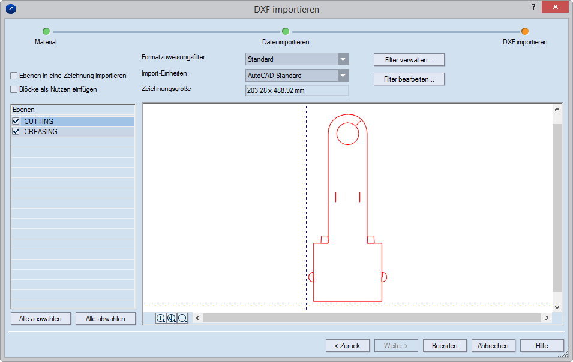The width and height of the screenshot is (573, 362).
Task: Open Hilfe
Action: 542,346
